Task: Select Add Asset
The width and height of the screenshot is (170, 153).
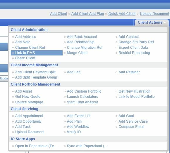Action: [23, 91]
